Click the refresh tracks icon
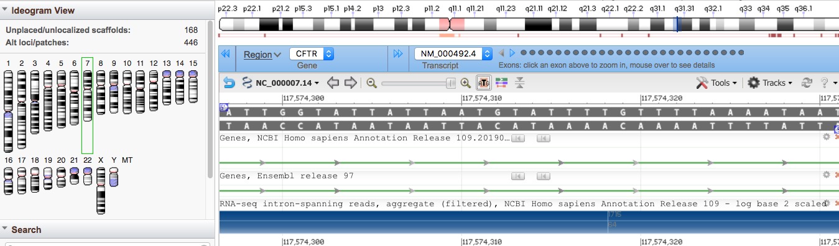Screen dimensions: 839x246 point(807,83)
